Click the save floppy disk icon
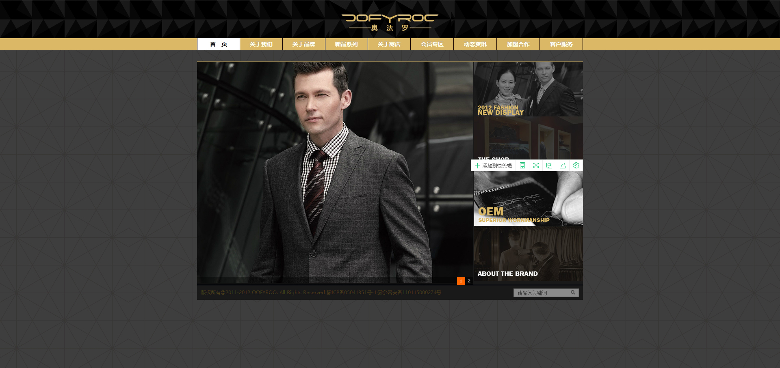This screenshot has height=368, width=780. [x=549, y=166]
